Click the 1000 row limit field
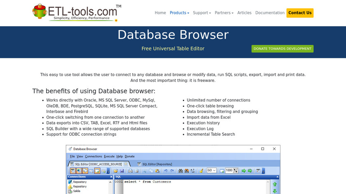Image resolution: width=346 pixels, height=194 pixels. [x=229, y=171]
